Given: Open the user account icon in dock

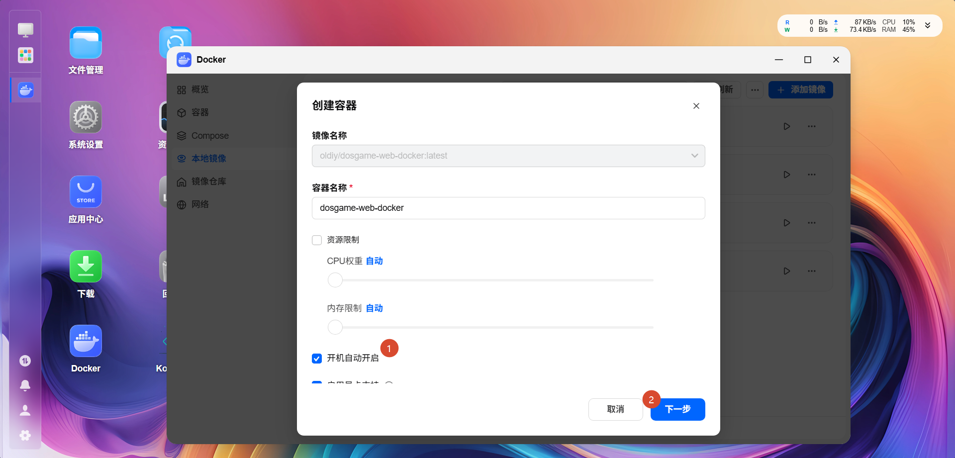Looking at the screenshot, I should pyautogui.click(x=25, y=410).
